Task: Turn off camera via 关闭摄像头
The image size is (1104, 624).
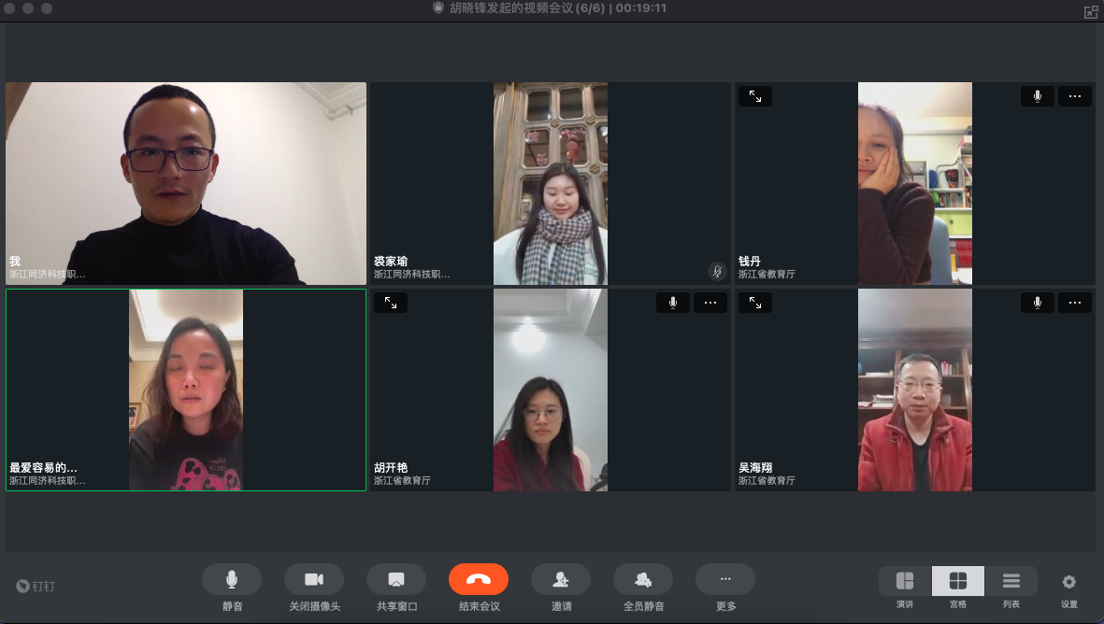Action: coord(314,580)
